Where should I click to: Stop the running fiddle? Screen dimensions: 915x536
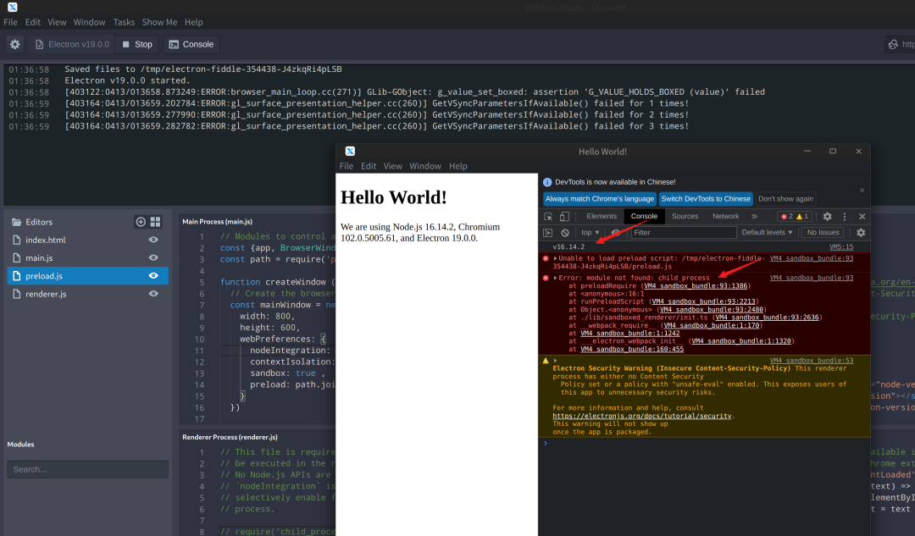coord(137,44)
